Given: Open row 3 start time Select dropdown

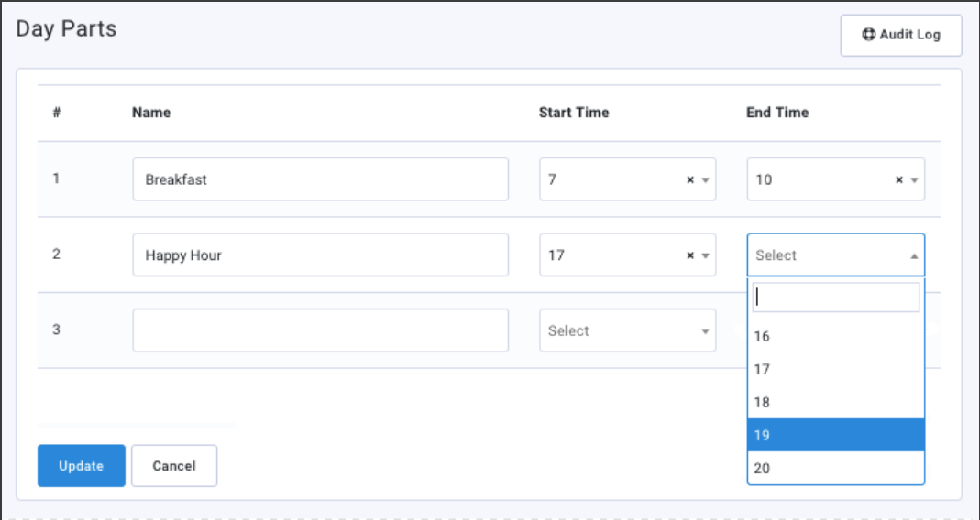Looking at the screenshot, I should (627, 330).
